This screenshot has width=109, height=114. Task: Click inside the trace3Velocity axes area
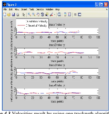click(x=57, y=72)
